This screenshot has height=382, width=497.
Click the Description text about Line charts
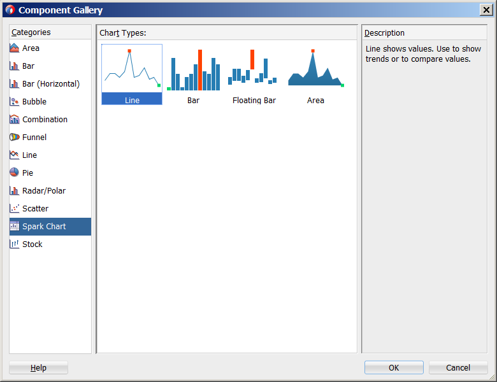(x=423, y=54)
